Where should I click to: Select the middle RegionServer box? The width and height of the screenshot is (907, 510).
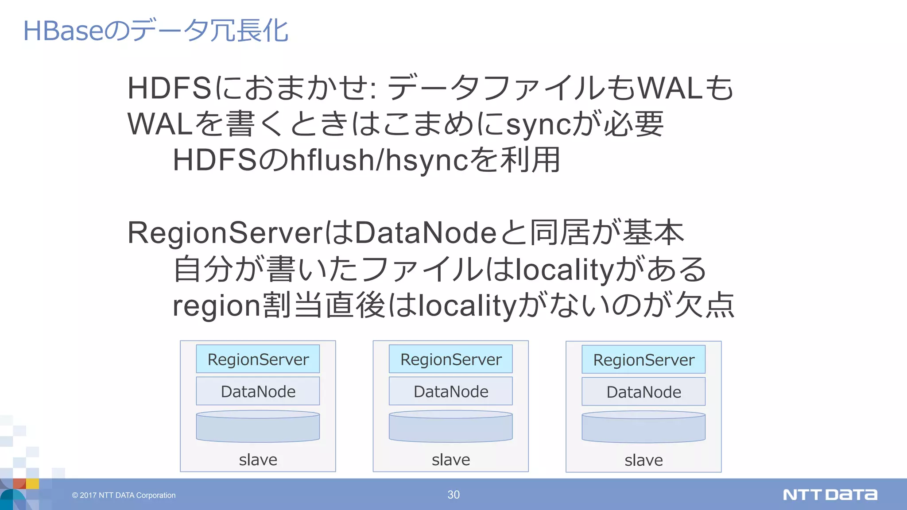tap(450, 359)
